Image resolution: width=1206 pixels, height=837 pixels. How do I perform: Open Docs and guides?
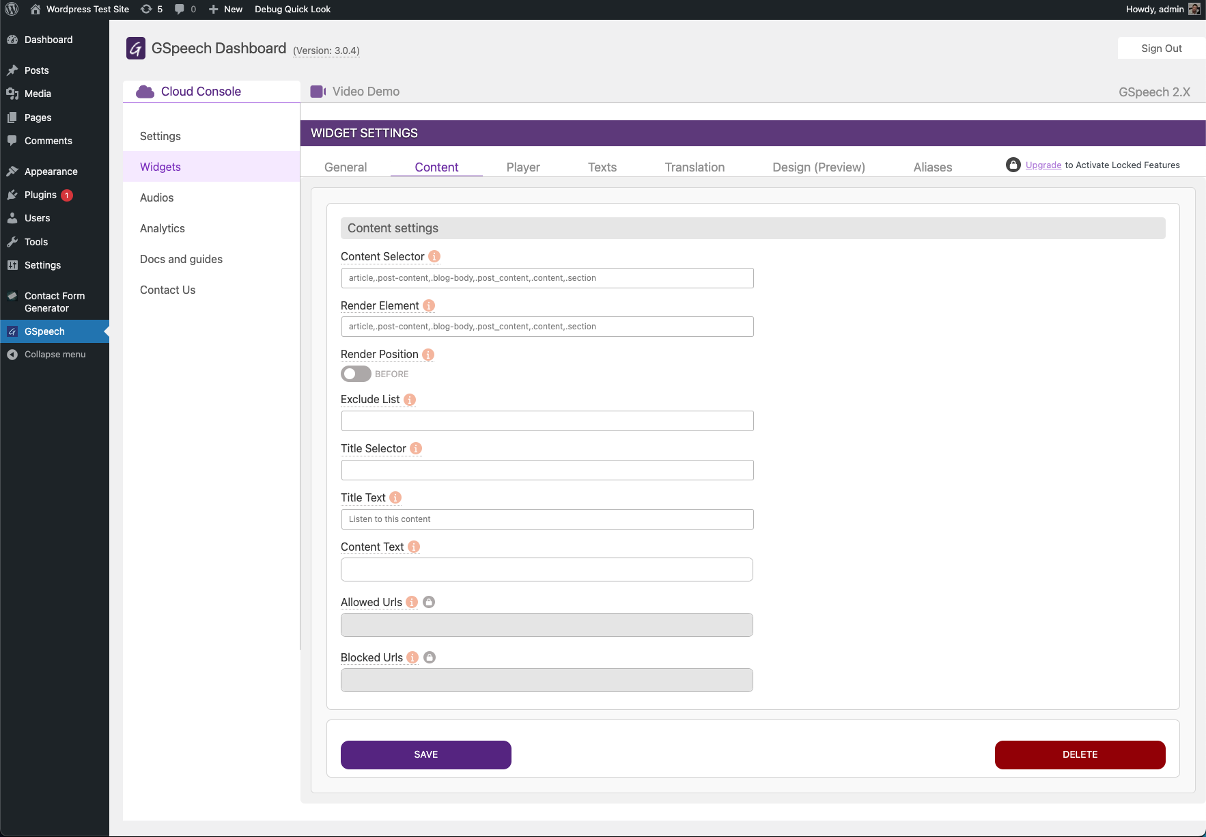coord(211,259)
